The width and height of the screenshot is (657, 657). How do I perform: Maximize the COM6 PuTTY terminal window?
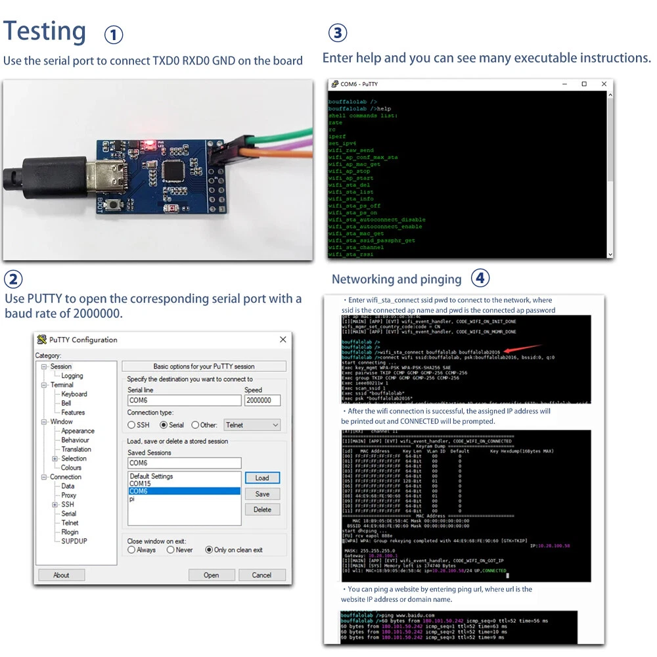point(584,84)
